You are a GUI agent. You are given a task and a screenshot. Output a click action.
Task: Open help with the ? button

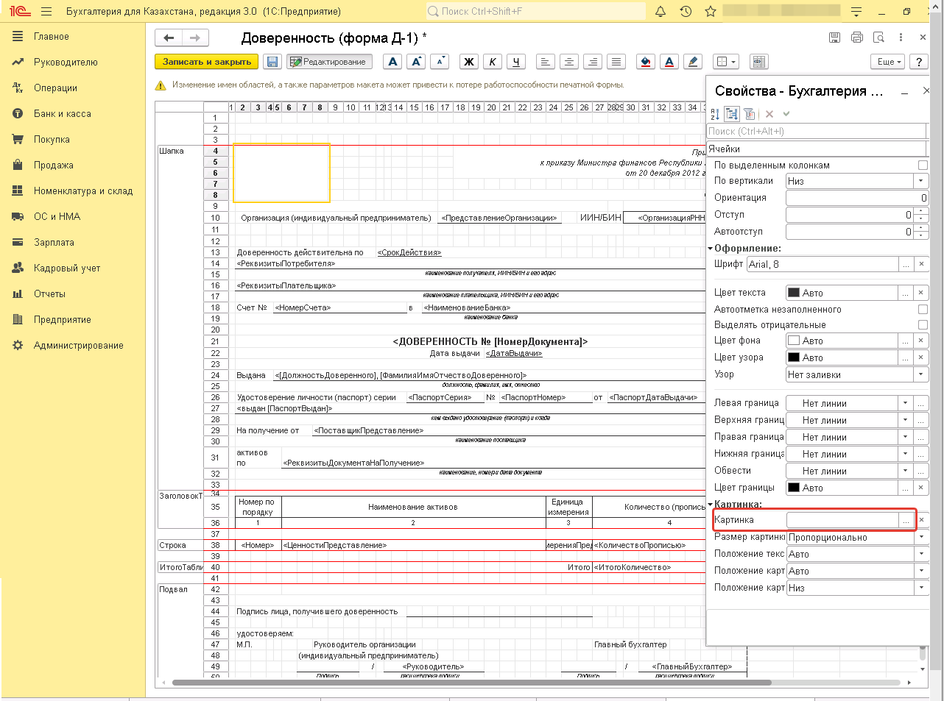coord(918,62)
